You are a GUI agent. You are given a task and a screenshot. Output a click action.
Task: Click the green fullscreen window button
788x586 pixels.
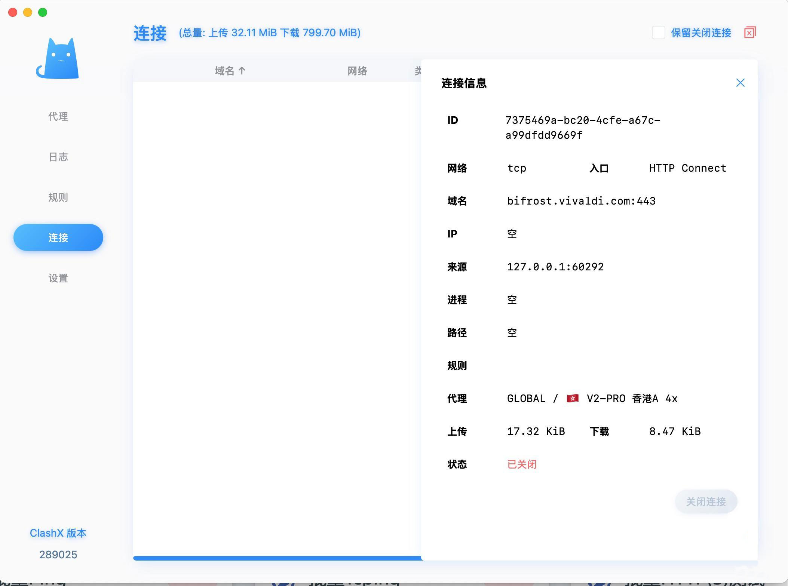click(43, 12)
